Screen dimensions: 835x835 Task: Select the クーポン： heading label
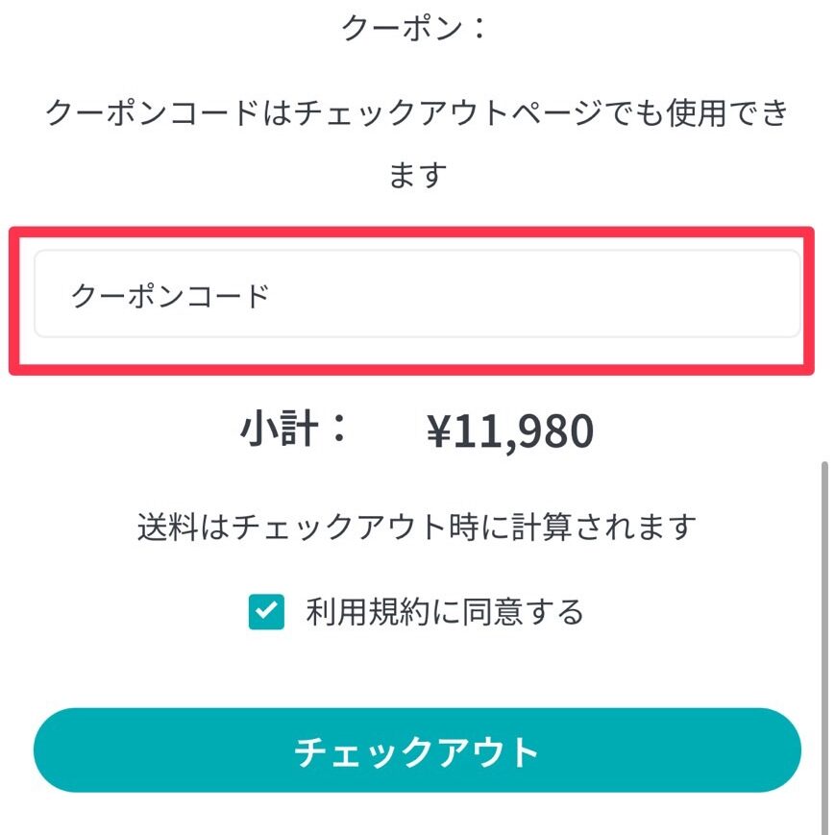415,28
